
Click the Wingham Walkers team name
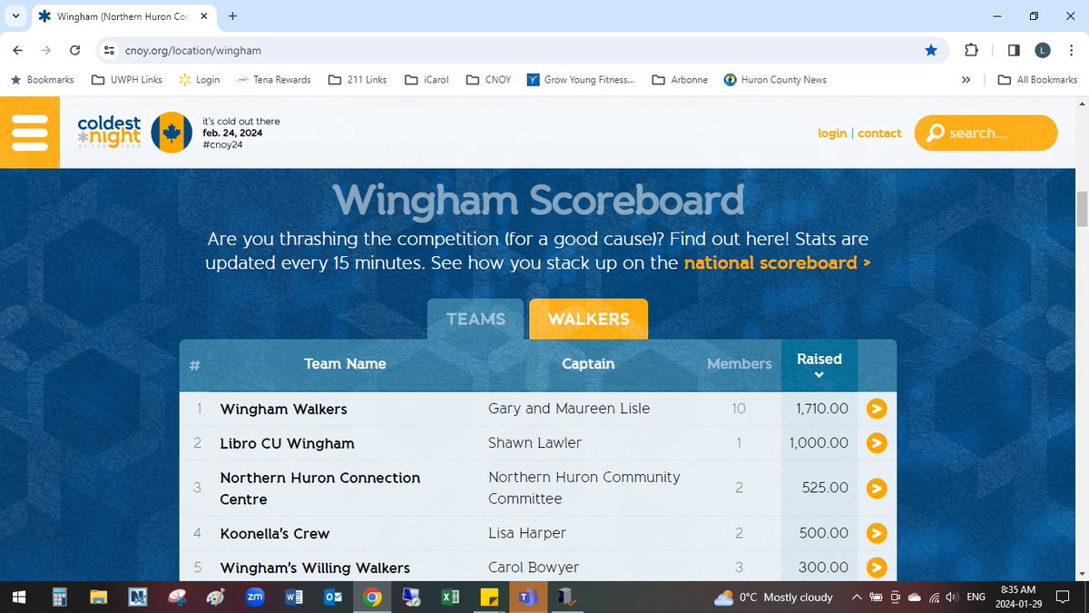click(x=284, y=409)
